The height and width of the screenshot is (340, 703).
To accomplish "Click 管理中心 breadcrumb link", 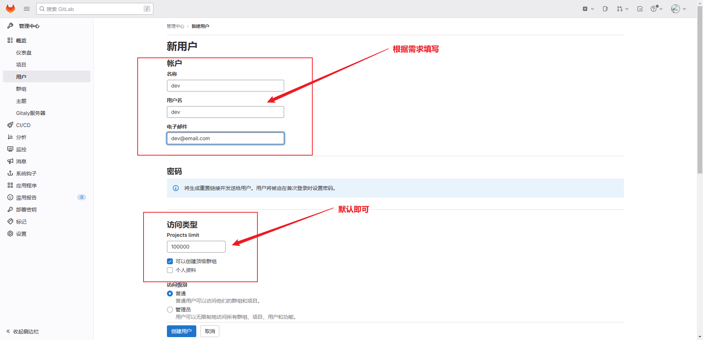I will [175, 26].
